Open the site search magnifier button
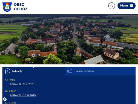Screen dimensions: 138x104 (112, 6)
